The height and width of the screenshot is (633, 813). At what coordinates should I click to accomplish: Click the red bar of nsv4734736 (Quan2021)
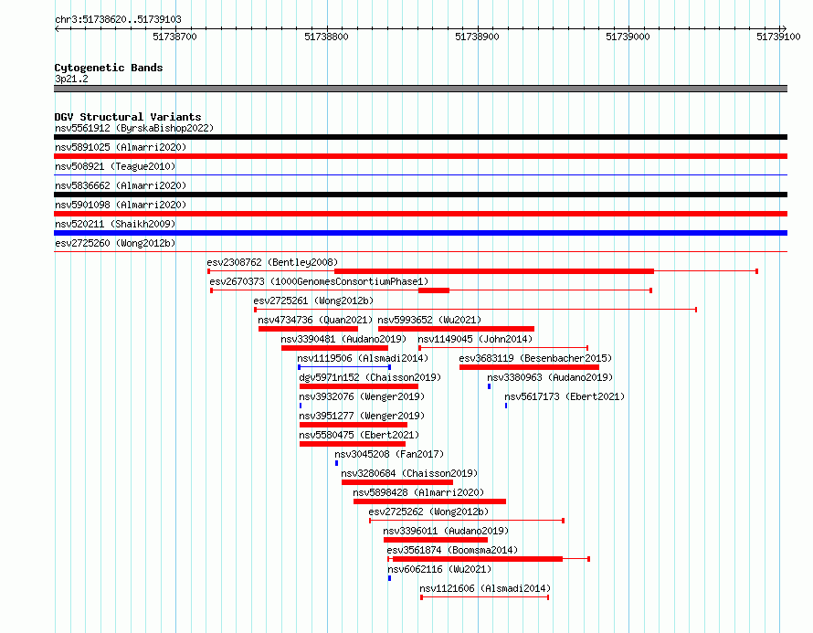point(308,329)
